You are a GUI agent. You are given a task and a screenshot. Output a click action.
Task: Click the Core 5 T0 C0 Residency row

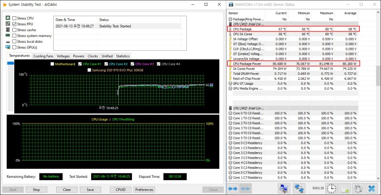(x=293, y=138)
